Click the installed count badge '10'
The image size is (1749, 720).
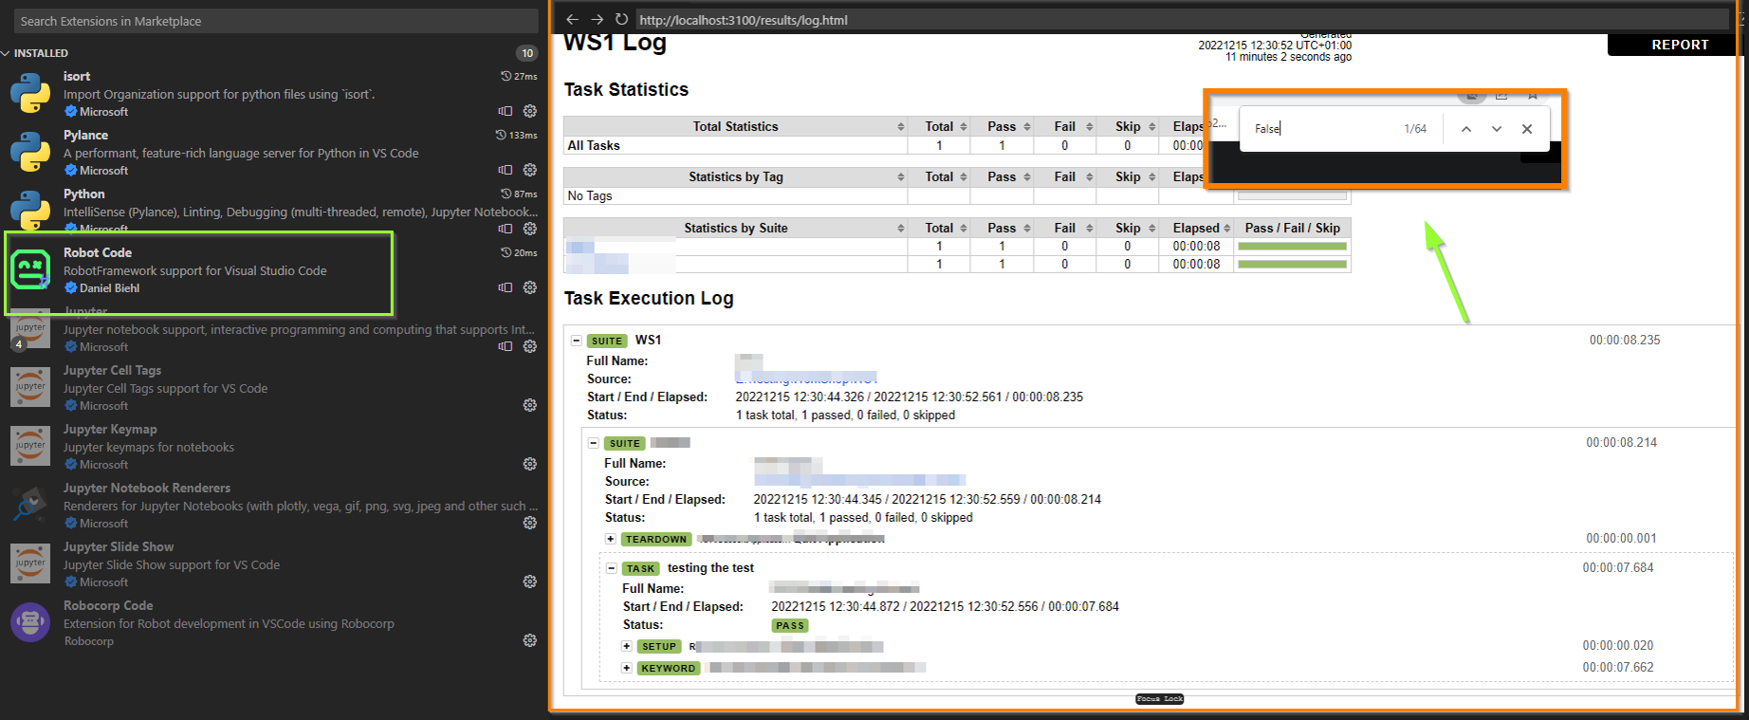(527, 53)
